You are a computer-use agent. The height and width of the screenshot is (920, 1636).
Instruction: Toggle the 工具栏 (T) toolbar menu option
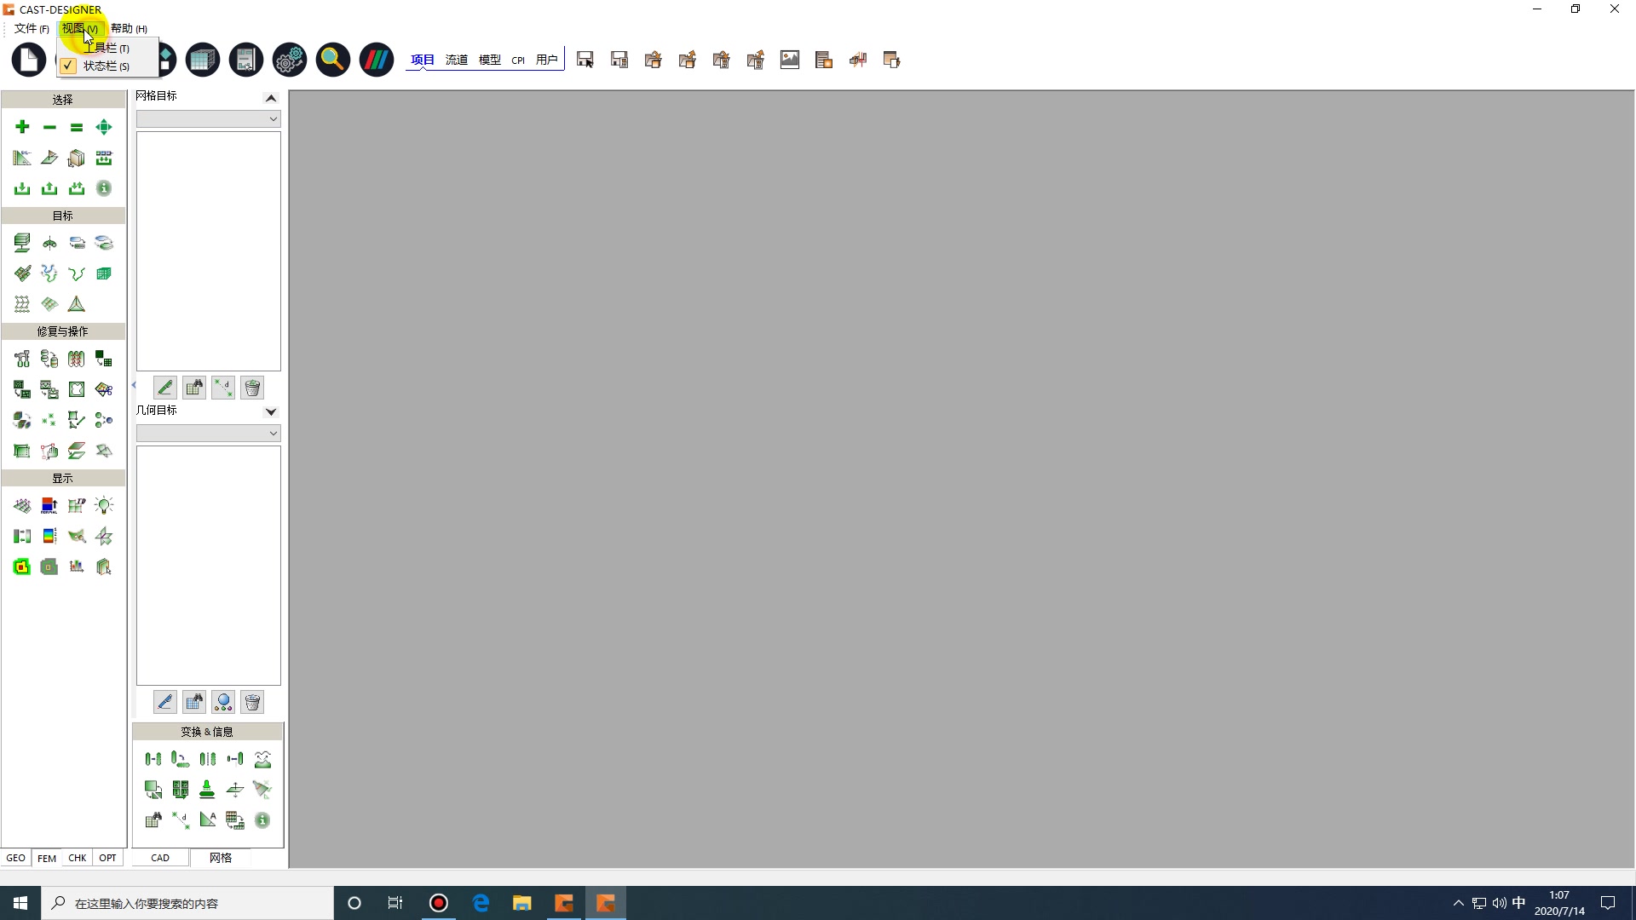click(107, 49)
